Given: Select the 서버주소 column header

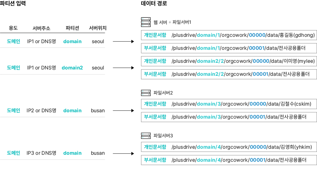Looking at the screenshot, I should (x=41, y=28).
